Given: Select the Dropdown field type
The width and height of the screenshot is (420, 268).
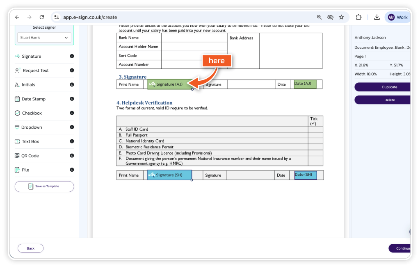Looking at the screenshot, I should pyautogui.click(x=32, y=127).
